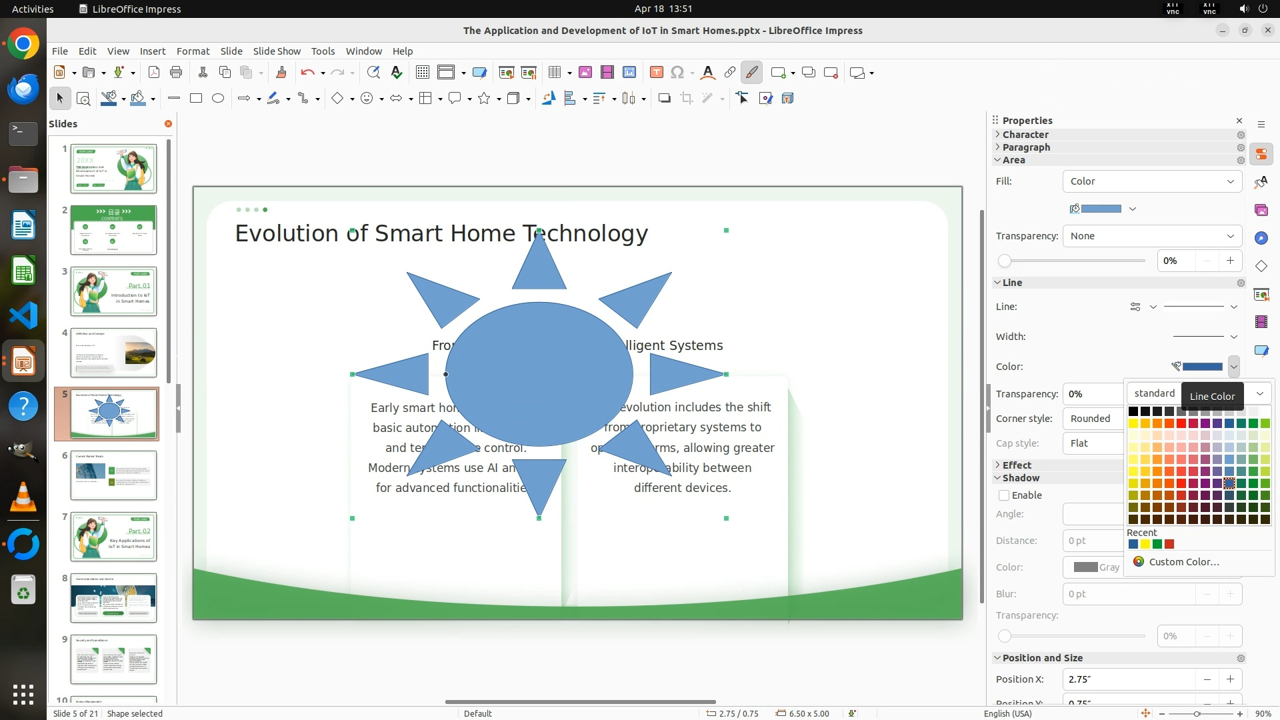Open the Fill type Color dropdown
Viewport: 1280px width, 720px height.
(1151, 181)
